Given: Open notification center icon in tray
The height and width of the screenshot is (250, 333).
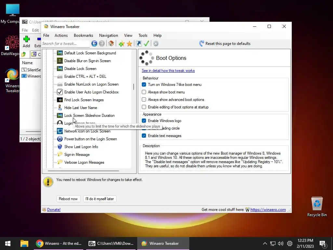Looking at the screenshot, I should [323, 243].
